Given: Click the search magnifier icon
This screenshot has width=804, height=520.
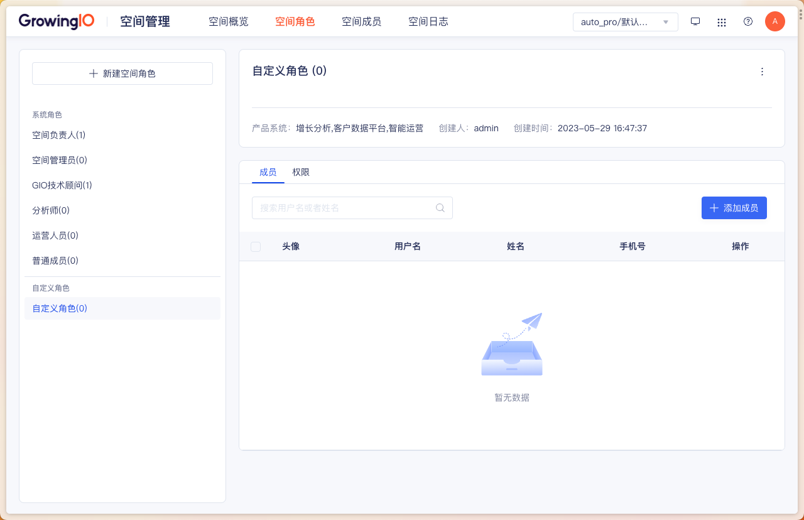Looking at the screenshot, I should click(x=440, y=208).
